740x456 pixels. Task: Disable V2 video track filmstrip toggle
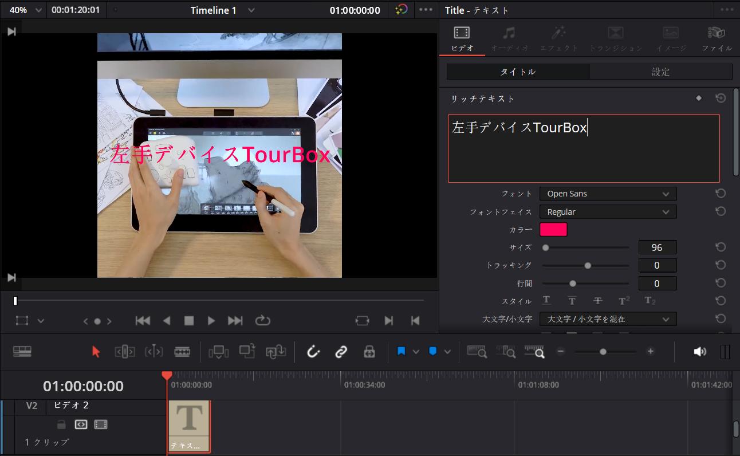click(x=101, y=424)
